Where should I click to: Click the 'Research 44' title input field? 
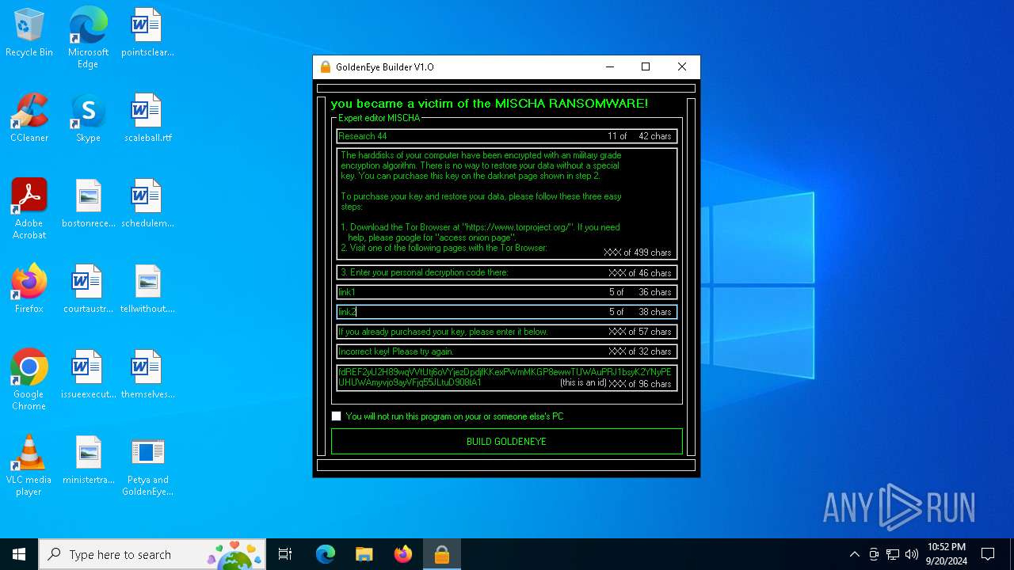pyautogui.click(x=507, y=136)
